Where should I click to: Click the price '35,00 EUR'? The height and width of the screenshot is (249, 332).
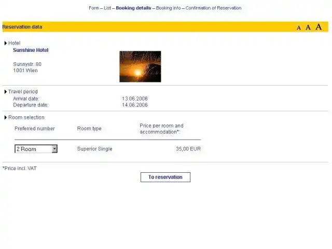pos(188,149)
